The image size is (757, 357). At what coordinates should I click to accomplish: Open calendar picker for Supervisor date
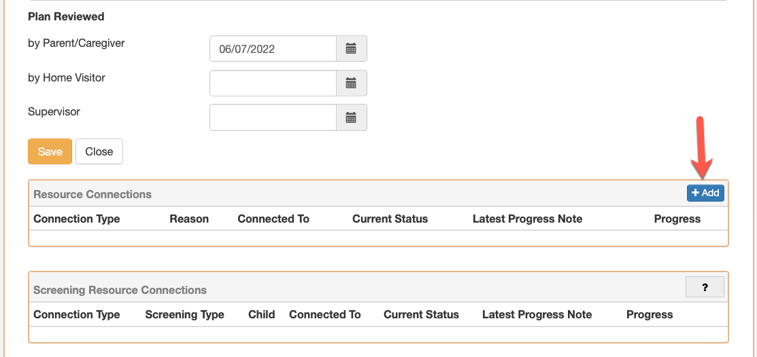tap(352, 117)
